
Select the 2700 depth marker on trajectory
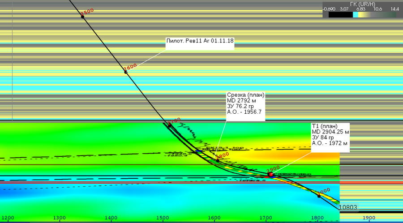[169, 125]
